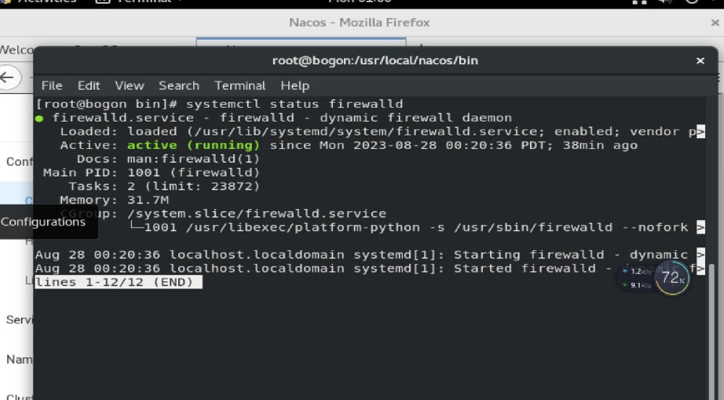The width and height of the screenshot is (724, 400).
Task: Click the '/system.slice/firewalld.service' CGroup path
Action: [257, 213]
